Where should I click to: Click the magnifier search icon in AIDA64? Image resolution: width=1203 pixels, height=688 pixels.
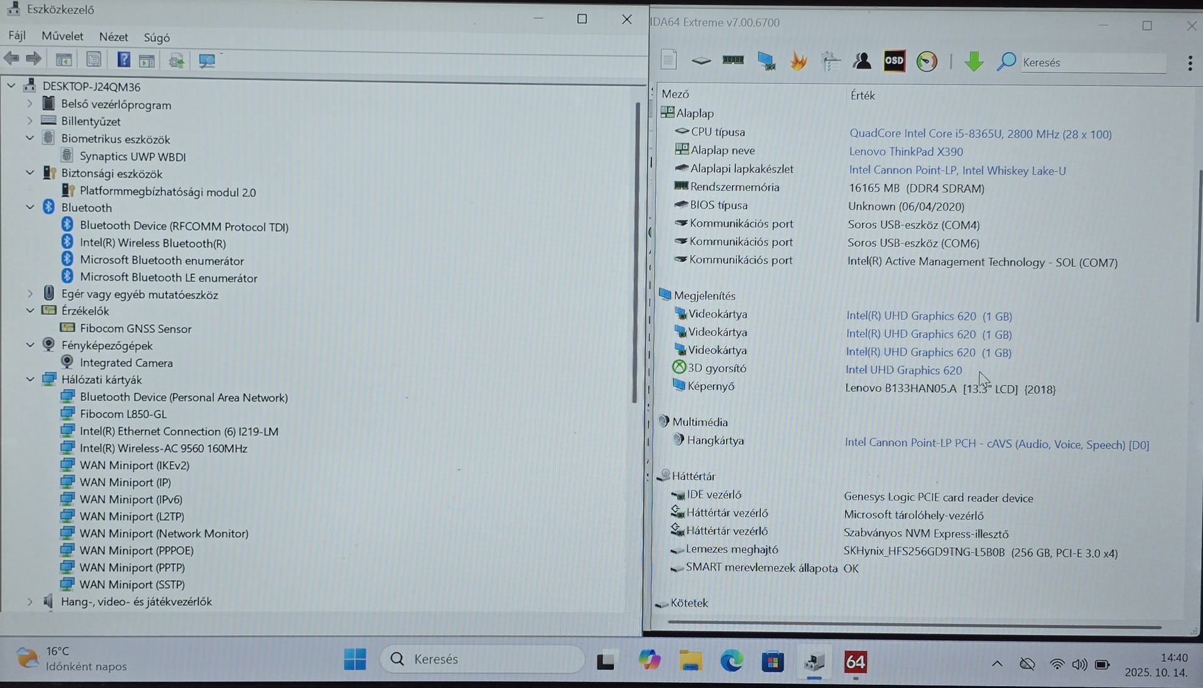point(1006,62)
